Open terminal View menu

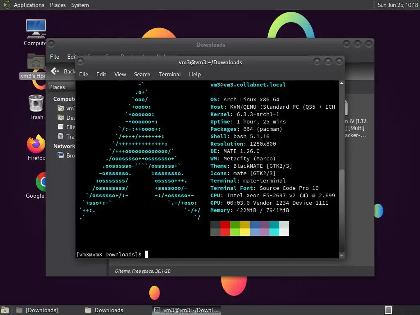[x=120, y=74]
